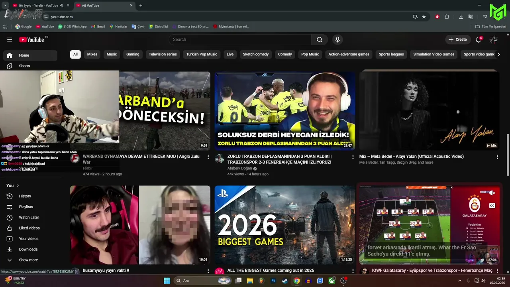The image size is (510, 287).
Task: Open Your videos in the sidebar
Action: coord(30,239)
